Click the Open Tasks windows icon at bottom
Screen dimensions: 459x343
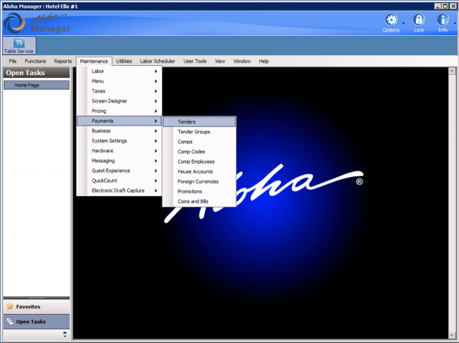coord(10,322)
